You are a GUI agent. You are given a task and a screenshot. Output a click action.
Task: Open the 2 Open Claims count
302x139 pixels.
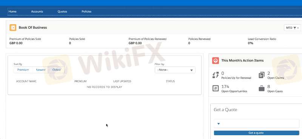269,73
